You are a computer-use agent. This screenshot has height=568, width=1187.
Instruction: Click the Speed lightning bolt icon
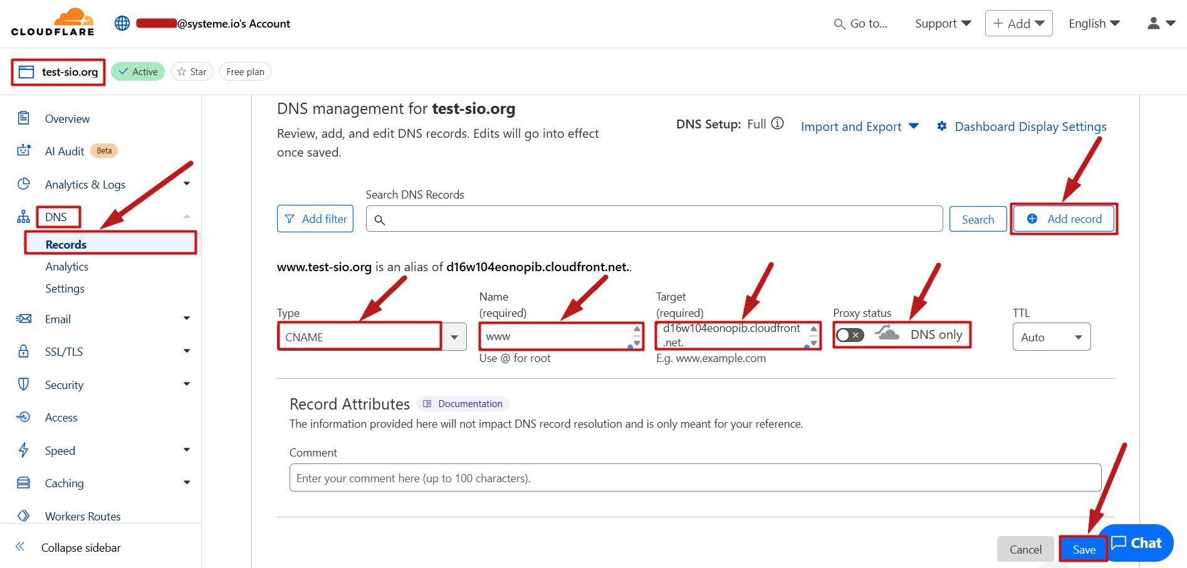24,450
